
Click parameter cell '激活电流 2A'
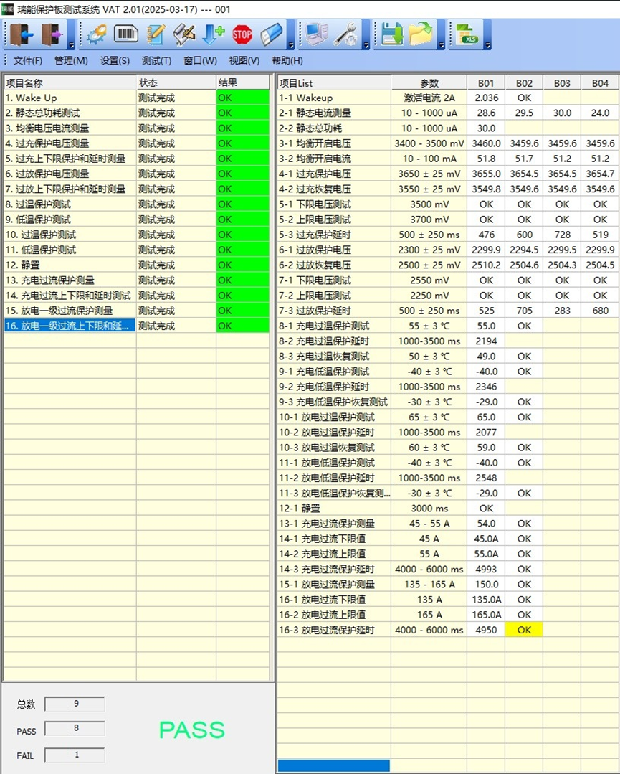pyautogui.click(x=429, y=98)
